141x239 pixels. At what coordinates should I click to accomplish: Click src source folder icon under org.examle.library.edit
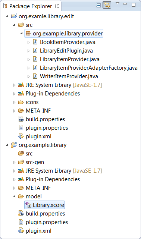pos(21,25)
